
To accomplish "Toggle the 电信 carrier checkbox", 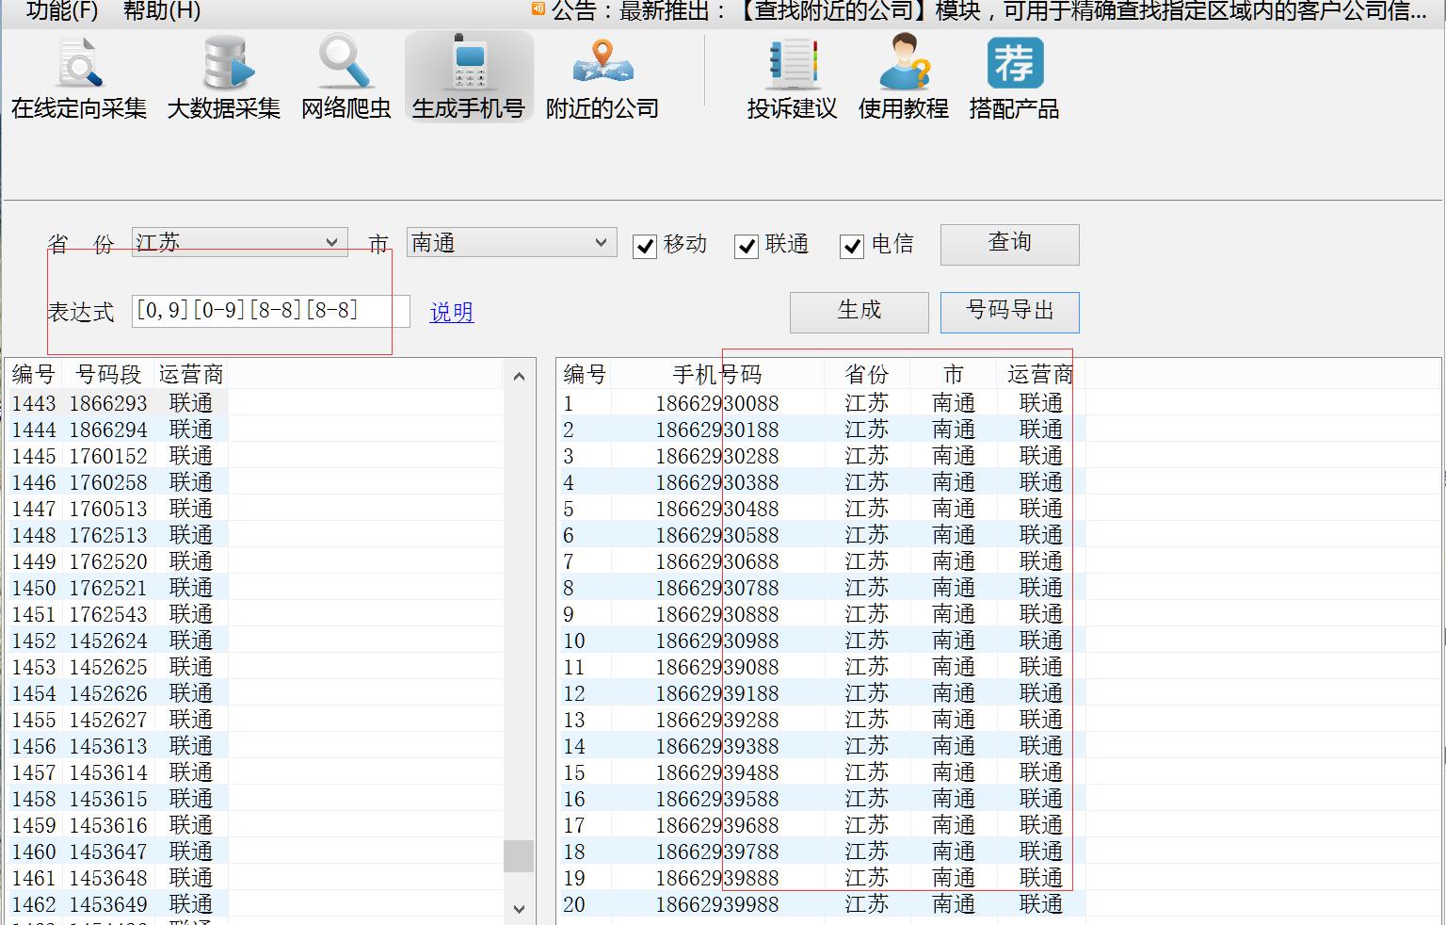I will (852, 247).
